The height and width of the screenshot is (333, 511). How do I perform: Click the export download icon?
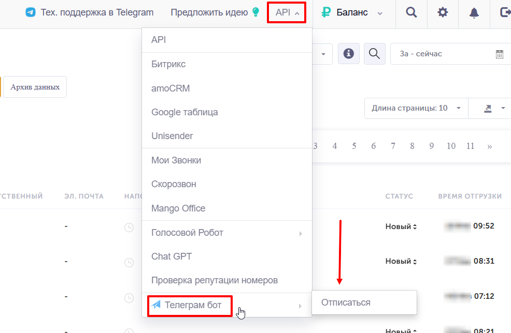click(x=488, y=108)
